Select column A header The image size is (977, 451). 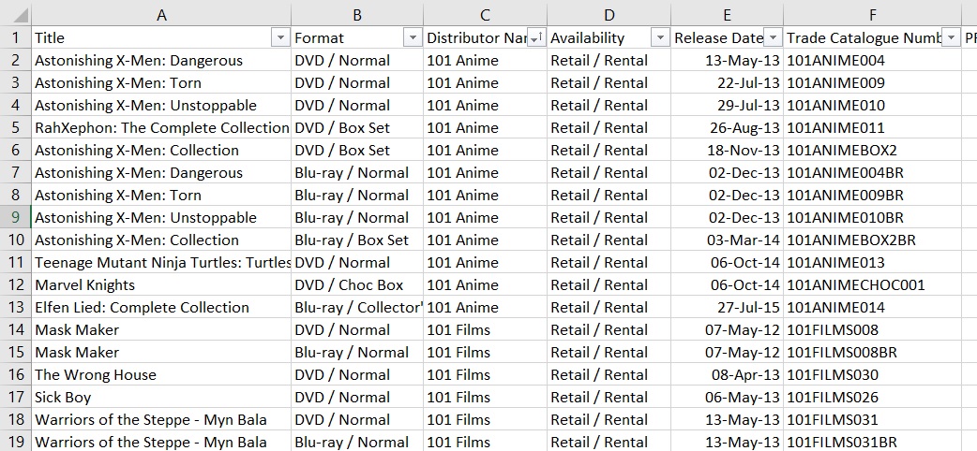tap(161, 15)
